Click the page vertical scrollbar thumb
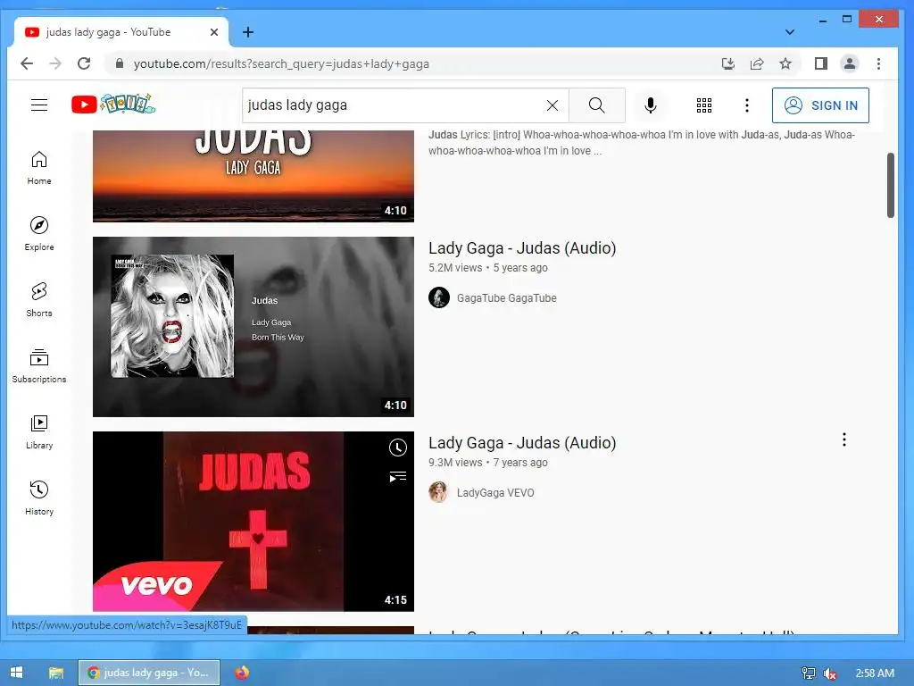This screenshot has width=914, height=686. [x=891, y=186]
